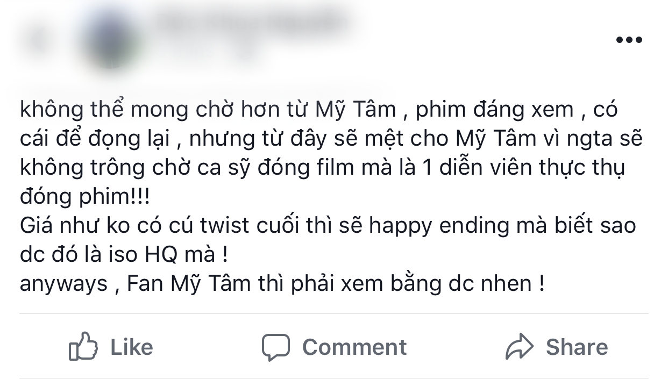
Task: Open the blurred author name
Action: (x=250, y=24)
